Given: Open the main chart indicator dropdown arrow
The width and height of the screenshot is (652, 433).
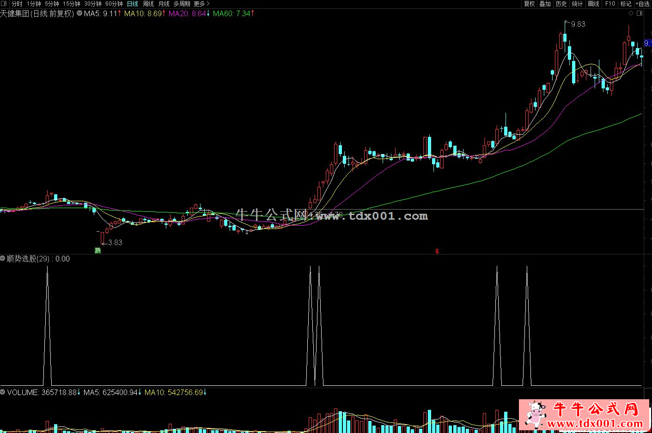Looking at the screenshot, I should point(79,13).
